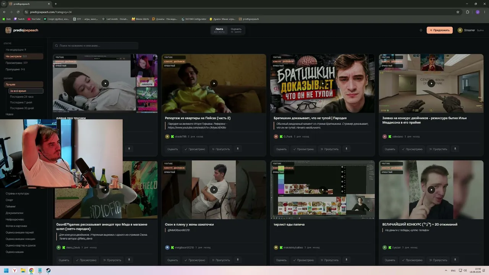The image size is (489, 275).
Task: Pin the Ozon671games анекдот card
Action: coord(129,260)
